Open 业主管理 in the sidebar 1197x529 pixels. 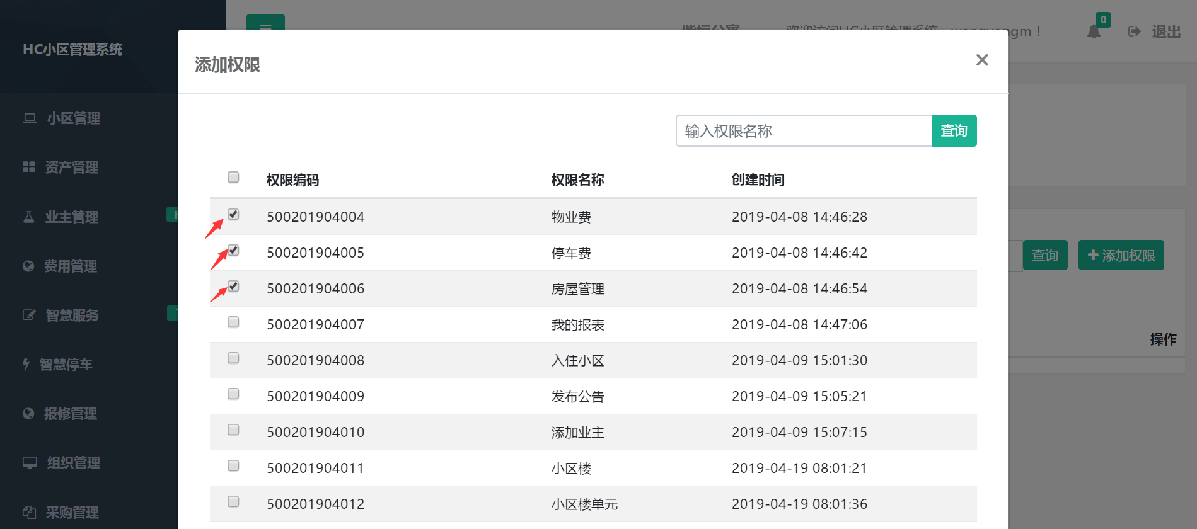tap(71, 217)
